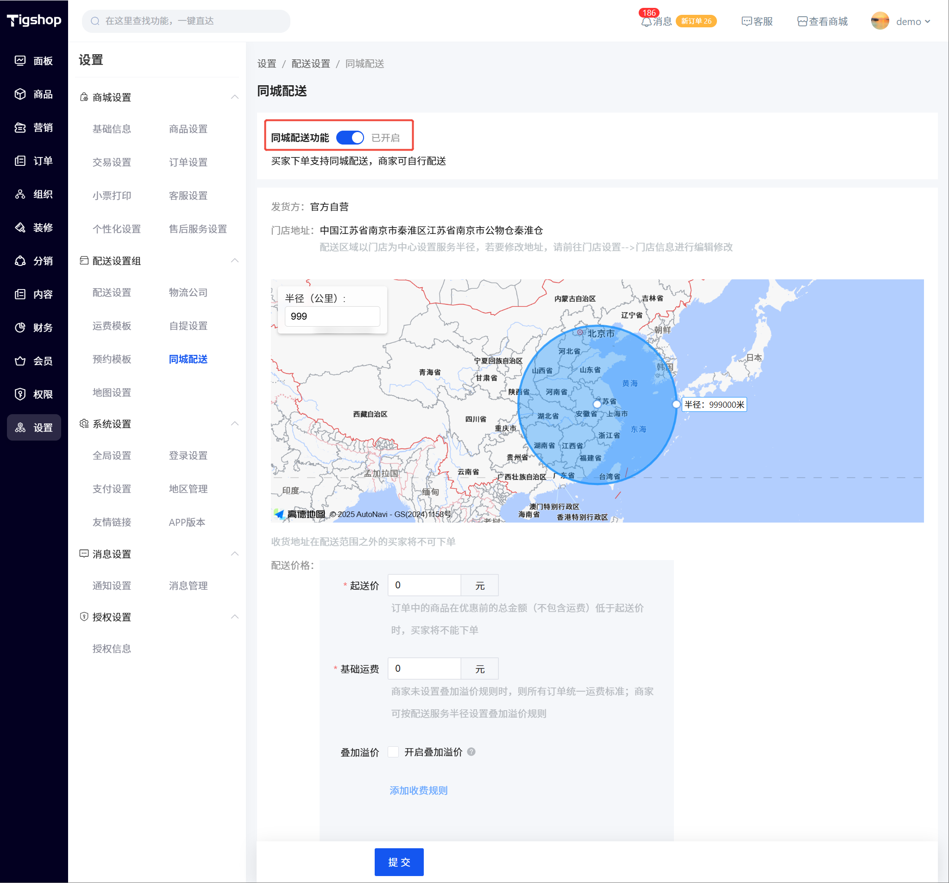This screenshot has width=949, height=883.
Task: Click the 营销 marketing sidebar icon
Action: pos(20,127)
